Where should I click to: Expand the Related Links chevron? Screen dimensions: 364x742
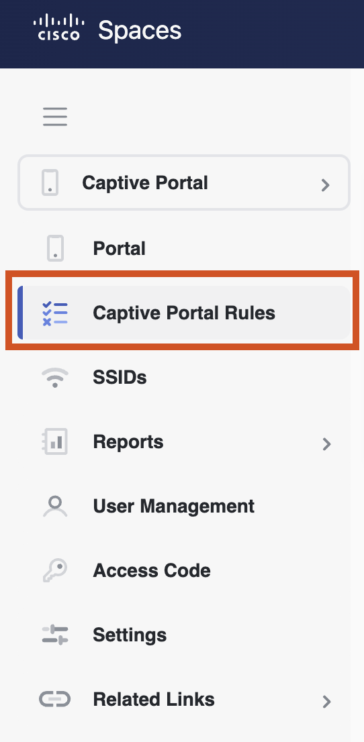pyautogui.click(x=326, y=701)
